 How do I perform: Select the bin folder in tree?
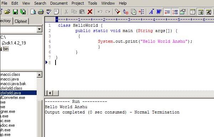tap(6, 49)
